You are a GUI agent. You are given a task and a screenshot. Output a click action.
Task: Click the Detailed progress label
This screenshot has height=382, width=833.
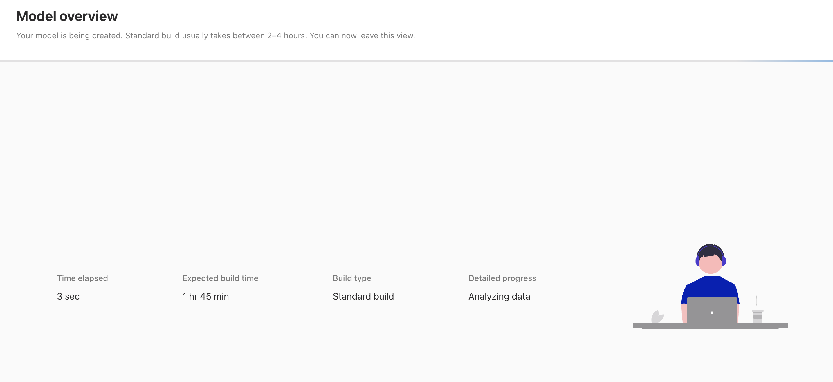tap(502, 278)
